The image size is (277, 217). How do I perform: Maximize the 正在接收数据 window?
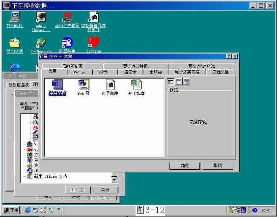pyautogui.click(x=261, y=6)
